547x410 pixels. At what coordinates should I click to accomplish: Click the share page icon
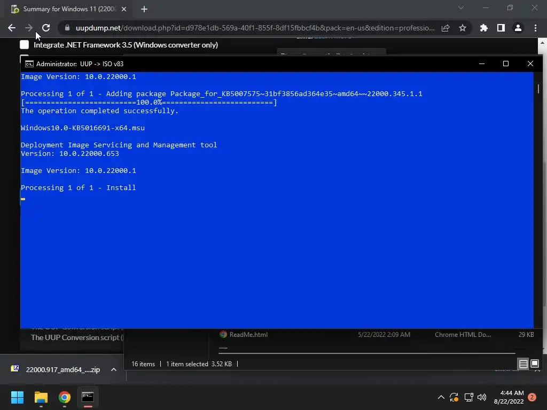point(446,28)
